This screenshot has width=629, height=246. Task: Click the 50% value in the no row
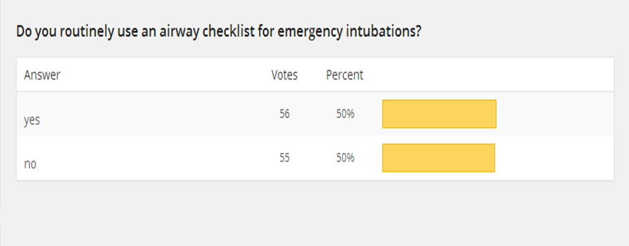(345, 158)
